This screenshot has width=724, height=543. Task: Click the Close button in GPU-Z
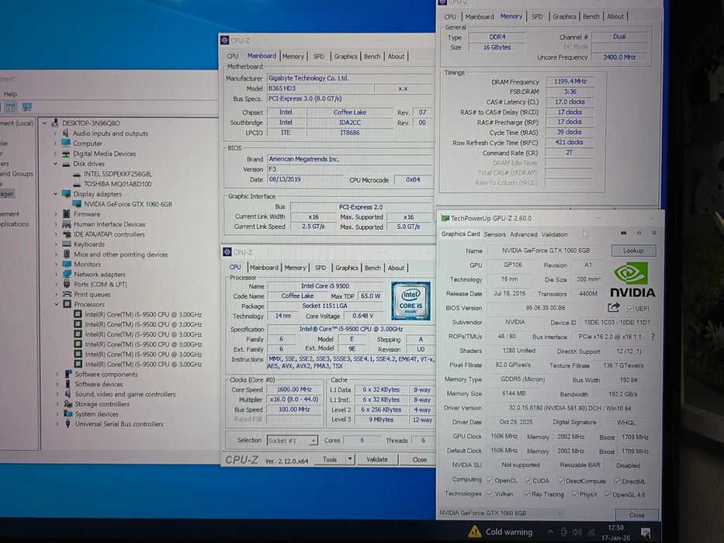(636, 515)
